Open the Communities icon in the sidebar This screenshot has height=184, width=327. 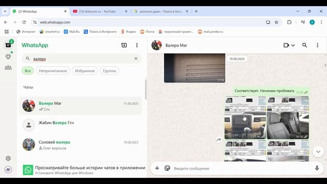point(8,67)
